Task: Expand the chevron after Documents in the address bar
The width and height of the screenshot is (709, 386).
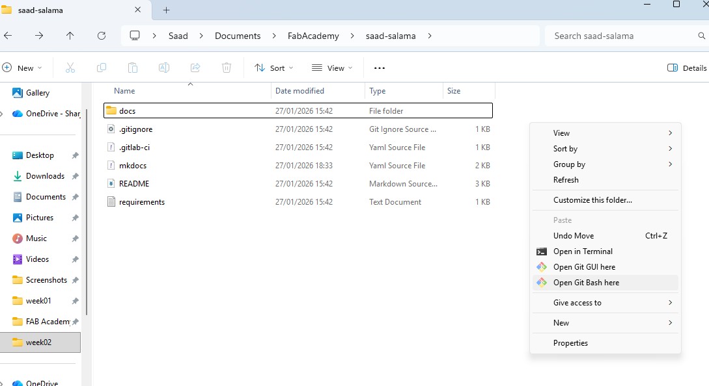Action: pos(274,36)
